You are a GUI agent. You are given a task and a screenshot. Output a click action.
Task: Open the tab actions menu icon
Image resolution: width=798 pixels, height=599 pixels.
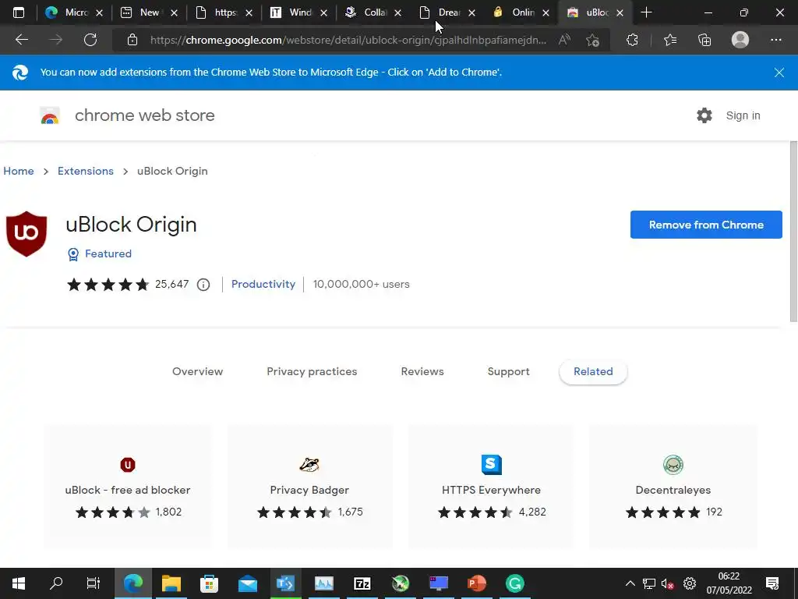coord(19,12)
